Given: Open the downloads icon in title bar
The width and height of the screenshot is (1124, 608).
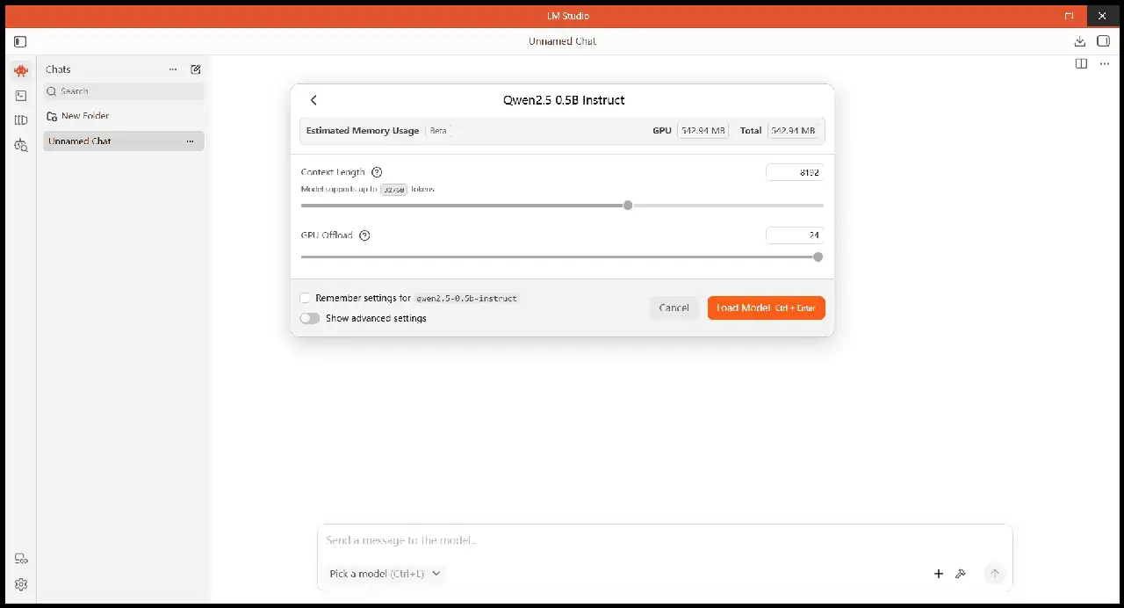Looking at the screenshot, I should pos(1080,41).
